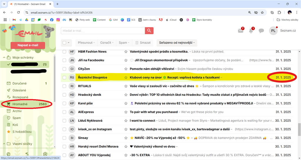Open the bell notifications icon

pyautogui.click(x=251, y=31)
